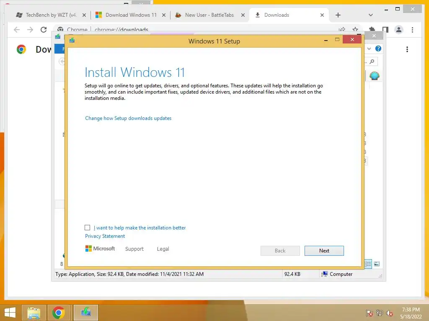Click Chrome logo on Downloads page

21,49
